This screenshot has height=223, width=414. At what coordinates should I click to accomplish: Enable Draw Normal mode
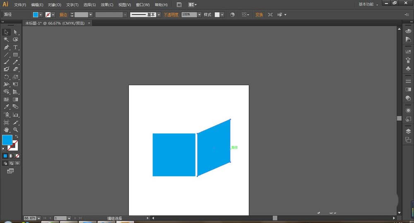[5, 163]
